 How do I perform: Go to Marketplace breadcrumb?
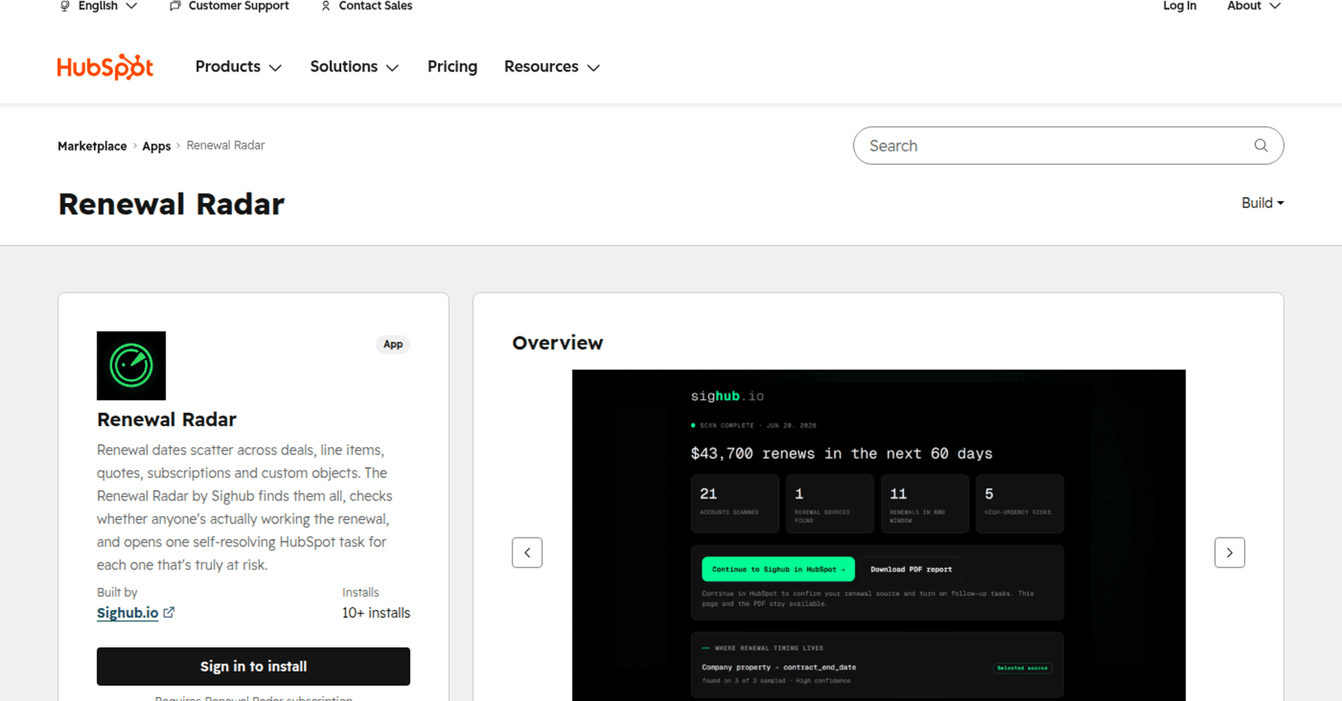(92, 146)
